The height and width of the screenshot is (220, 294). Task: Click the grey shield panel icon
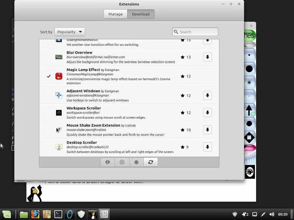[x=81, y=214]
